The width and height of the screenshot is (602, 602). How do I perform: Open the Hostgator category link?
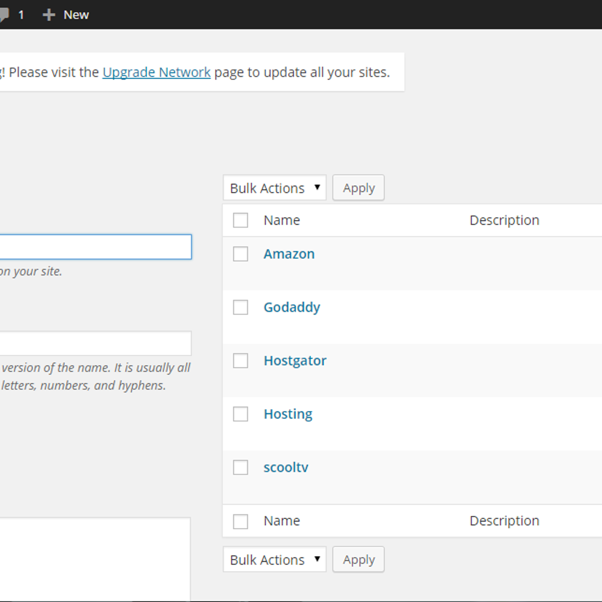[295, 361]
